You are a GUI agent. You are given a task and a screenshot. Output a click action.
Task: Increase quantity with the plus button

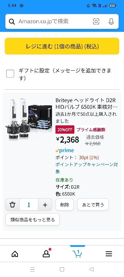click(45, 205)
